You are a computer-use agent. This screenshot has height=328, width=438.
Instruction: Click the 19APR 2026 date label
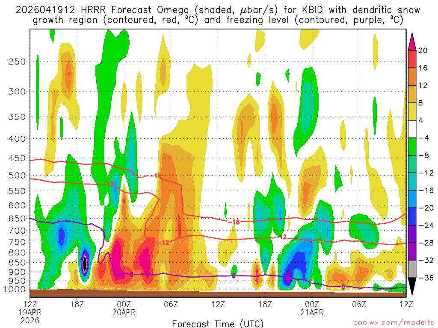point(30,316)
